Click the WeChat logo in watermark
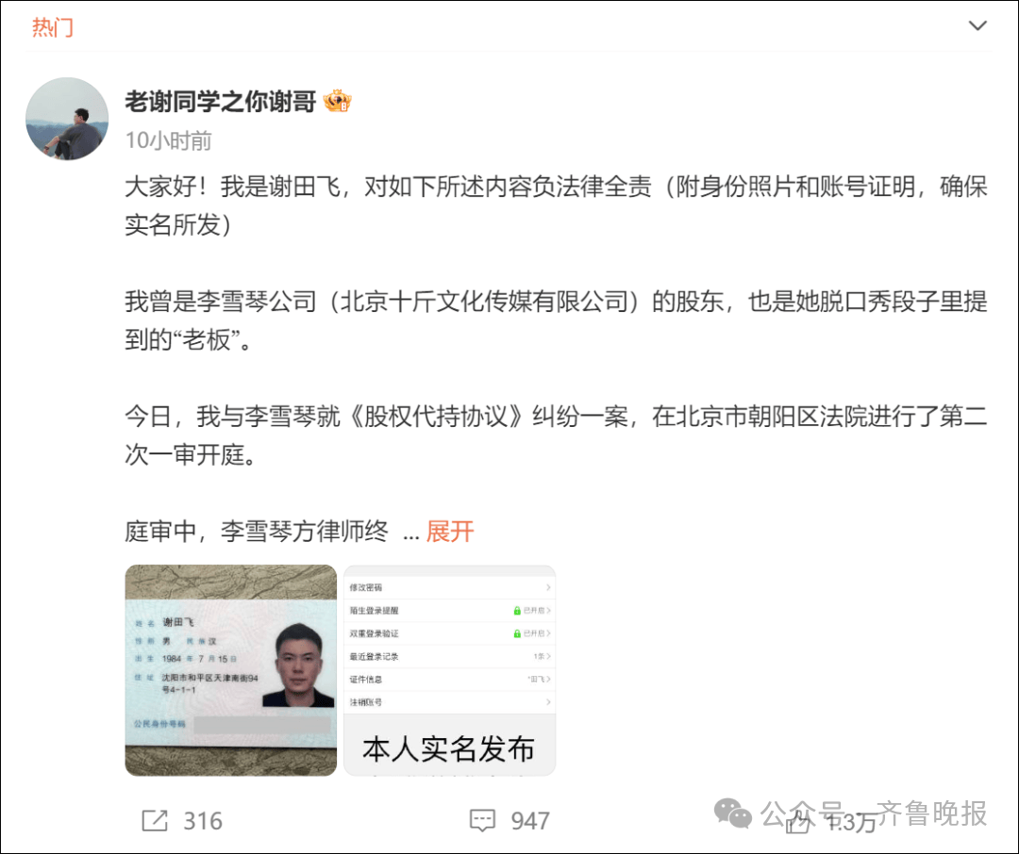 pos(732,813)
